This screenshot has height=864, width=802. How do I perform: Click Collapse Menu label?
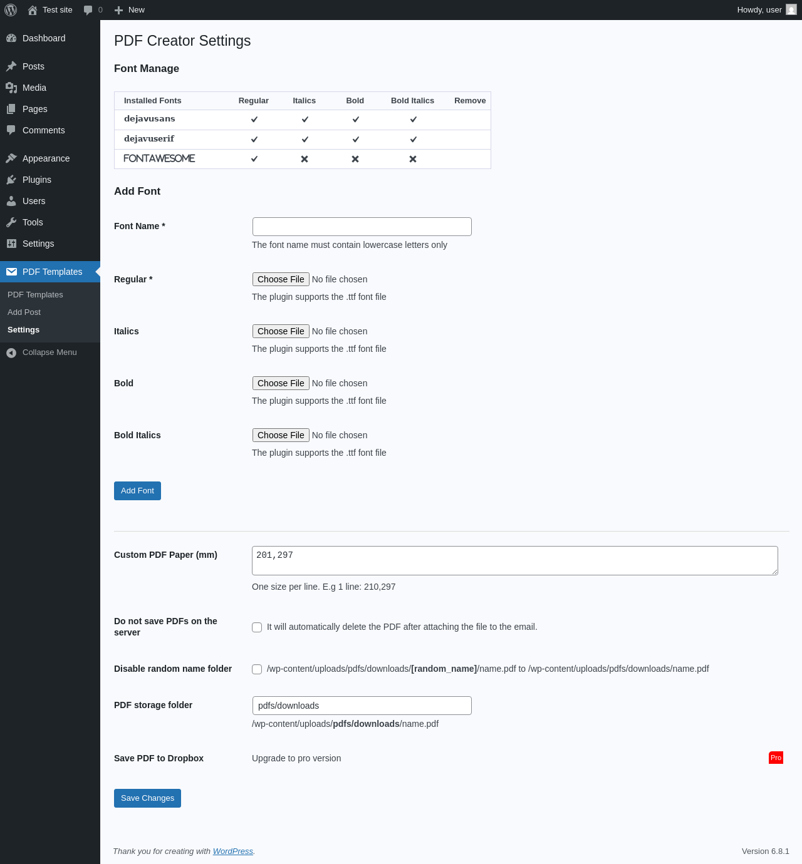click(49, 352)
